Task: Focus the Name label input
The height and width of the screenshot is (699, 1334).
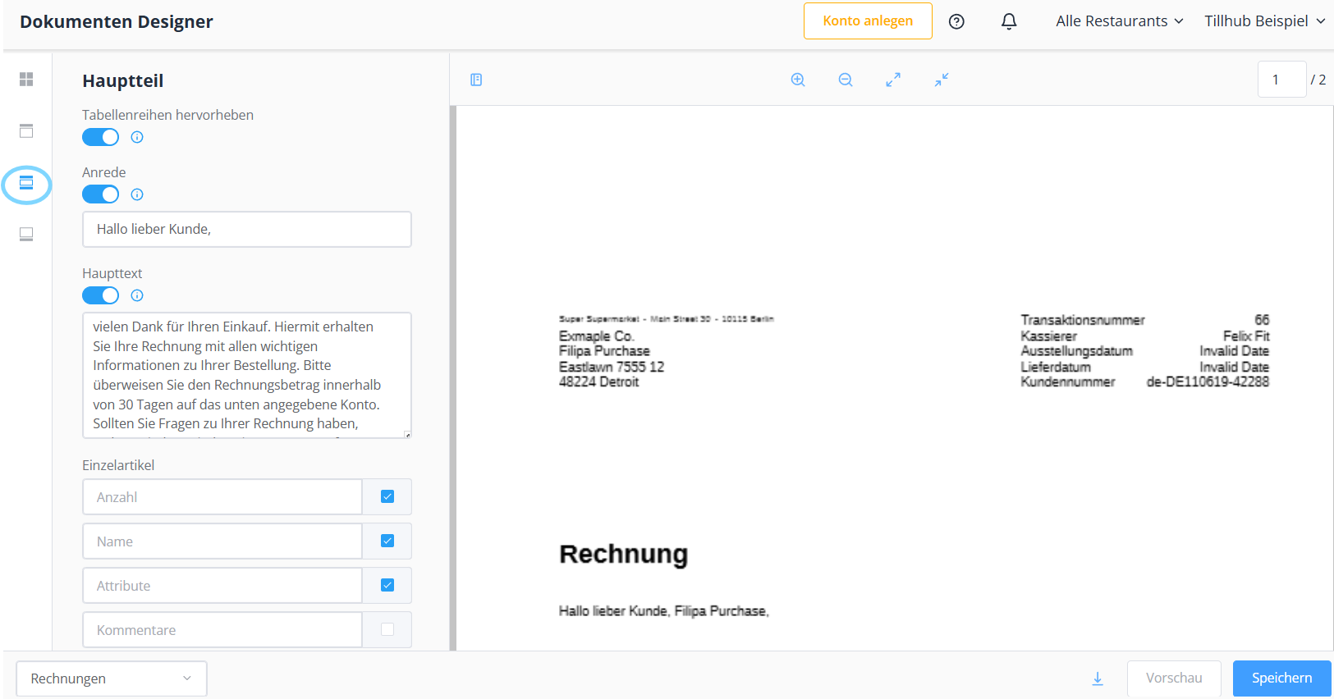Action: click(x=222, y=541)
